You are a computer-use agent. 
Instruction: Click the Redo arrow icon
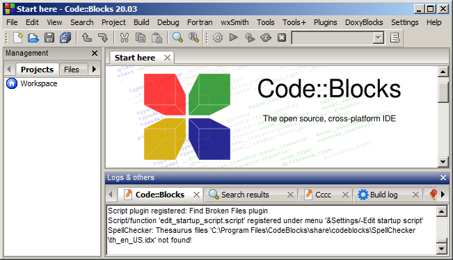coord(103,38)
